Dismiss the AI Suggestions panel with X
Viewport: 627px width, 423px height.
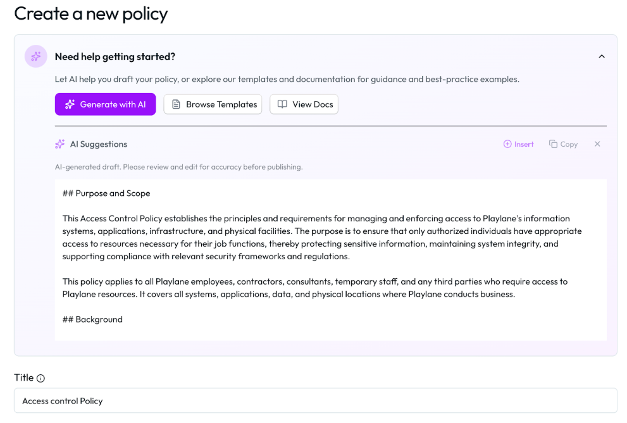597,144
